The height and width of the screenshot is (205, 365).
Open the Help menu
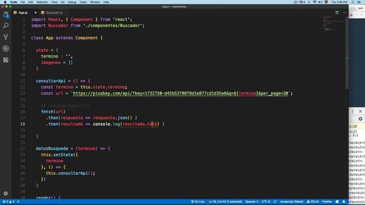point(106,2)
